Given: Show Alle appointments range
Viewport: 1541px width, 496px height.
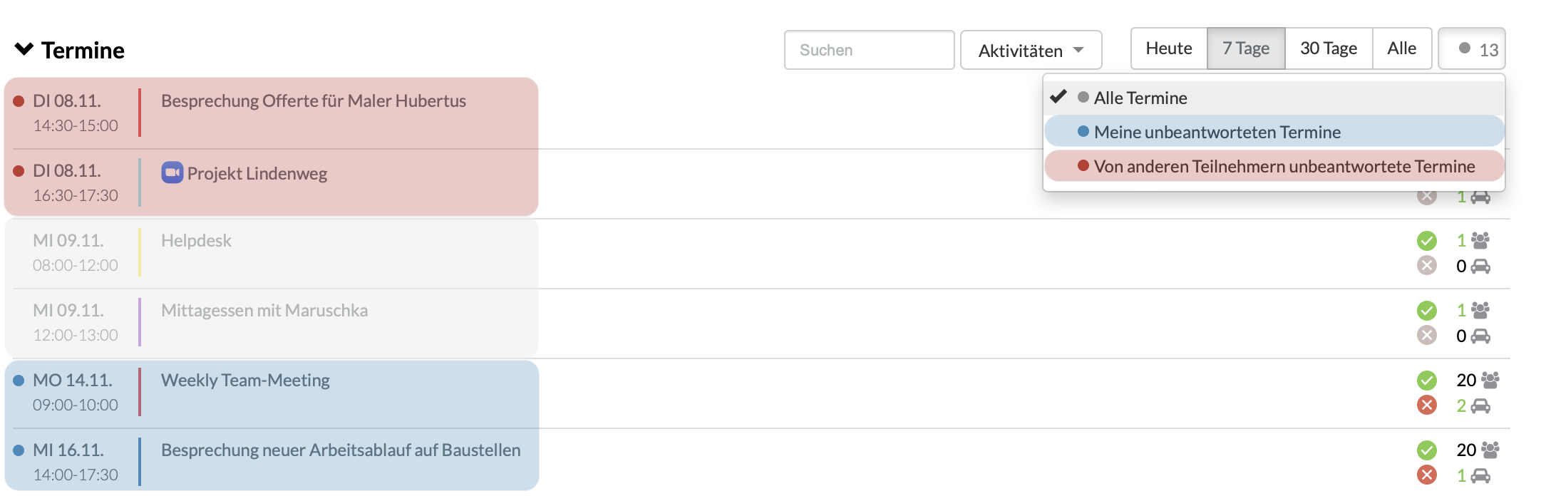Looking at the screenshot, I should [x=1402, y=48].
